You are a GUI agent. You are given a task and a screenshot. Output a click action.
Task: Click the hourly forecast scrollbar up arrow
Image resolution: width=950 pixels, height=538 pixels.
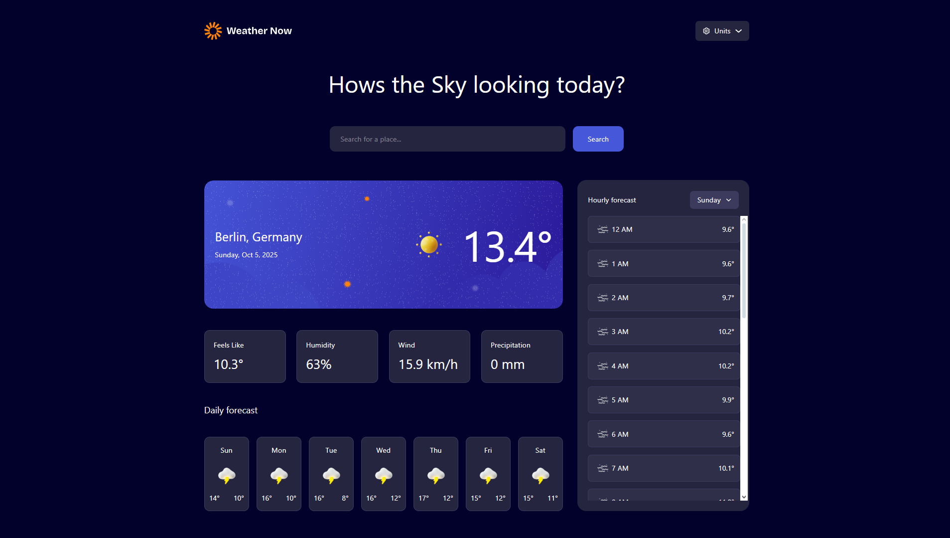[x=744, y=219]
